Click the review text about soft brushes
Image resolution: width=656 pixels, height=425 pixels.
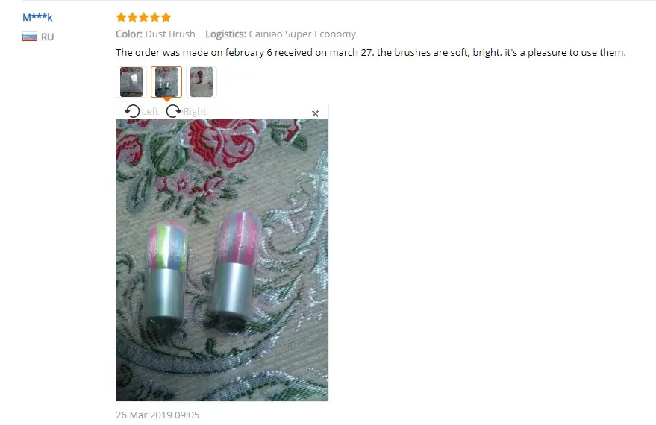pos(371,53)
